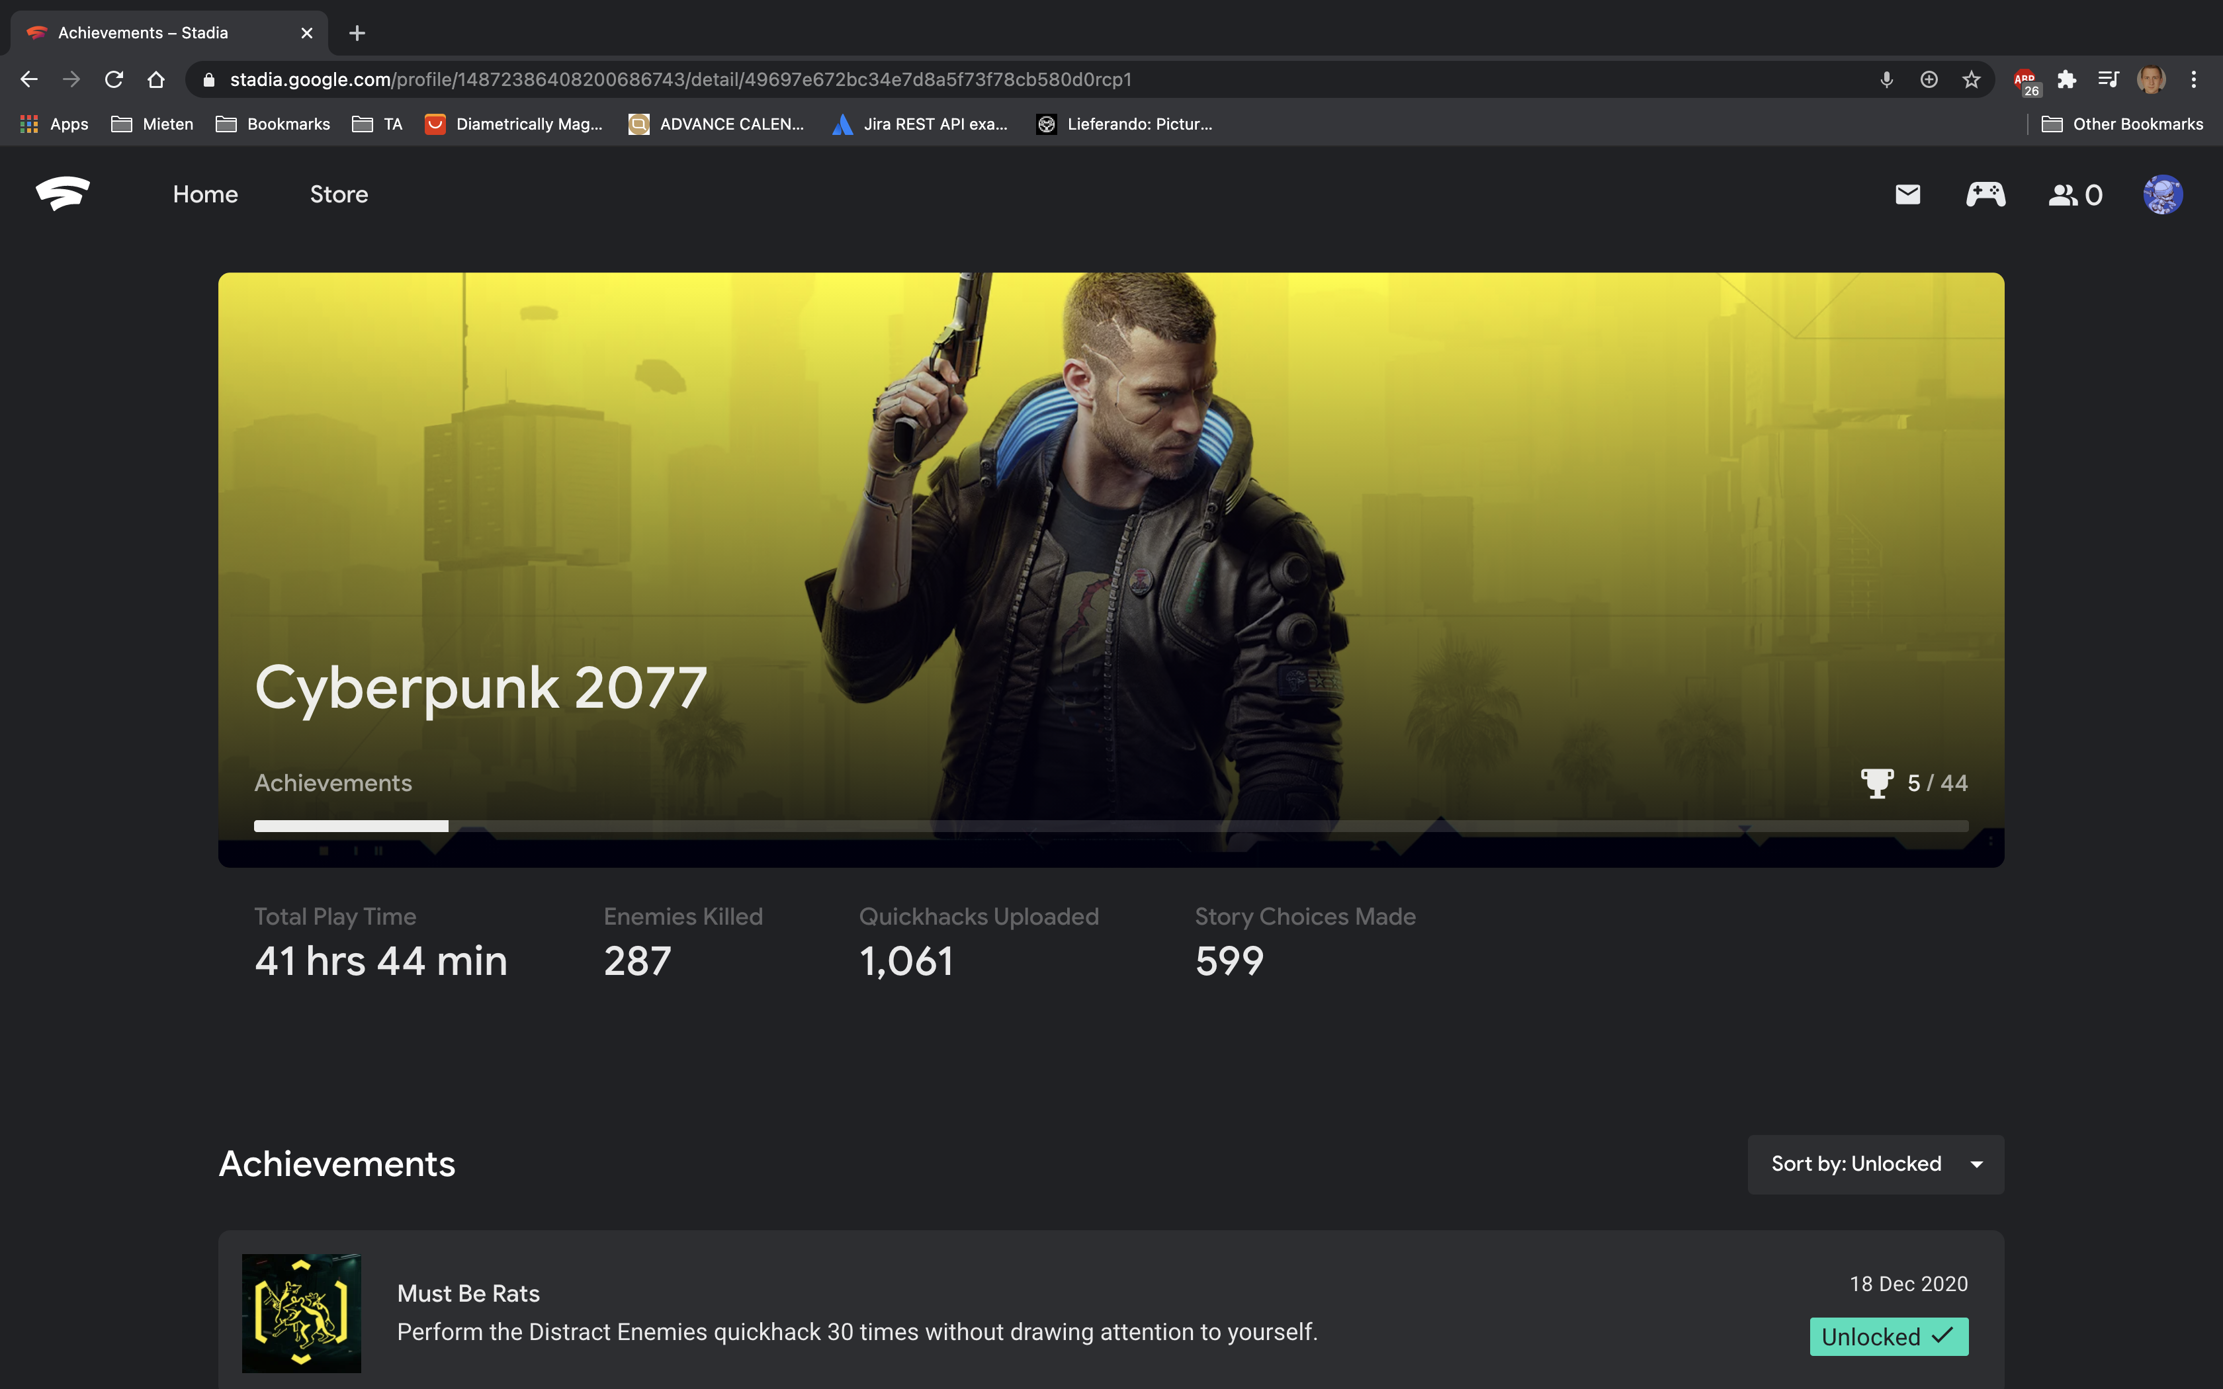This screenshot has height=1389, width=2223.
Task: Open Lieferando: Pictur... bookmark
Action: pyautogui.click(x=1124, y=124)
